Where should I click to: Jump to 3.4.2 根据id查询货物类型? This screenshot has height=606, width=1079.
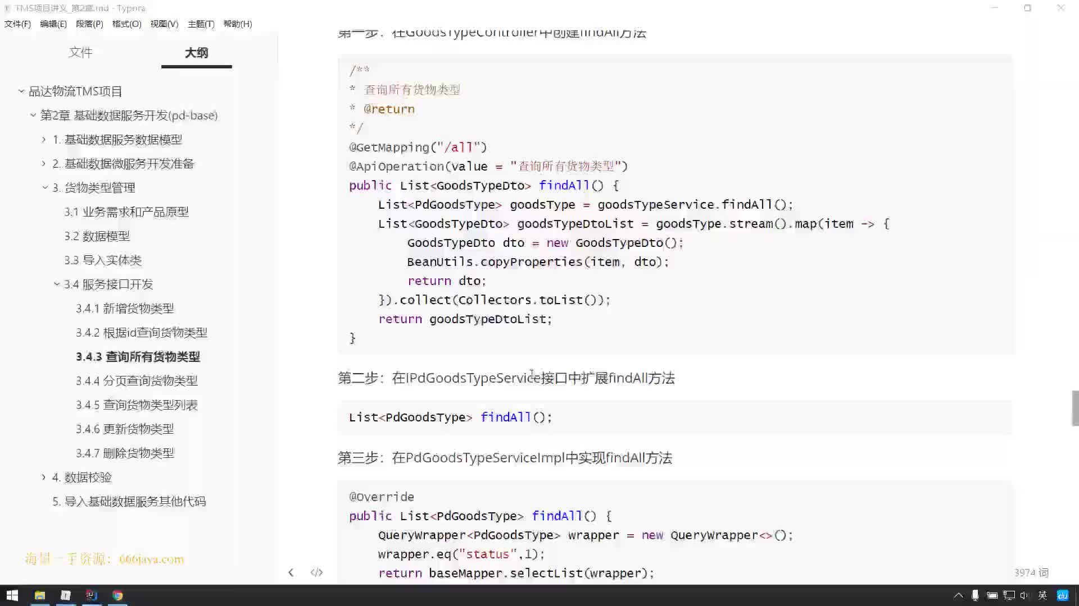[142, 332]
